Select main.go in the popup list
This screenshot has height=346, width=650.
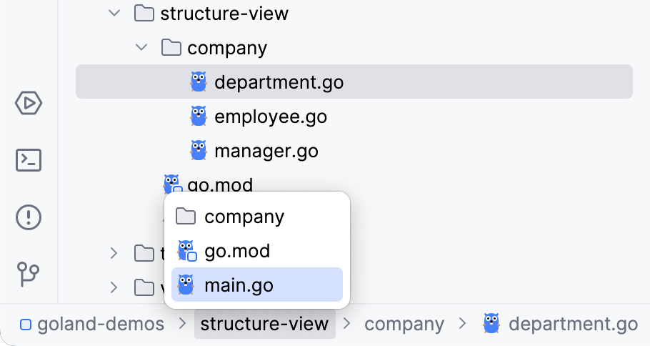(x=239, y=285)
